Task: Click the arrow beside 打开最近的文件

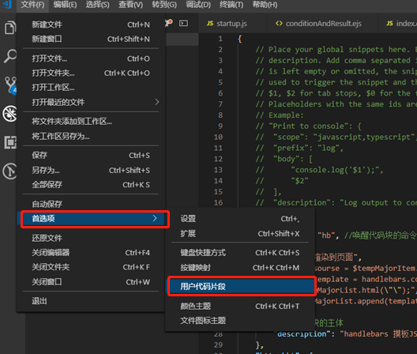Action: point(157,102)
